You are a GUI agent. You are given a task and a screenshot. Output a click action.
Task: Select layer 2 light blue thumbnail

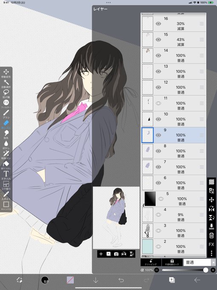click(148, 246)
